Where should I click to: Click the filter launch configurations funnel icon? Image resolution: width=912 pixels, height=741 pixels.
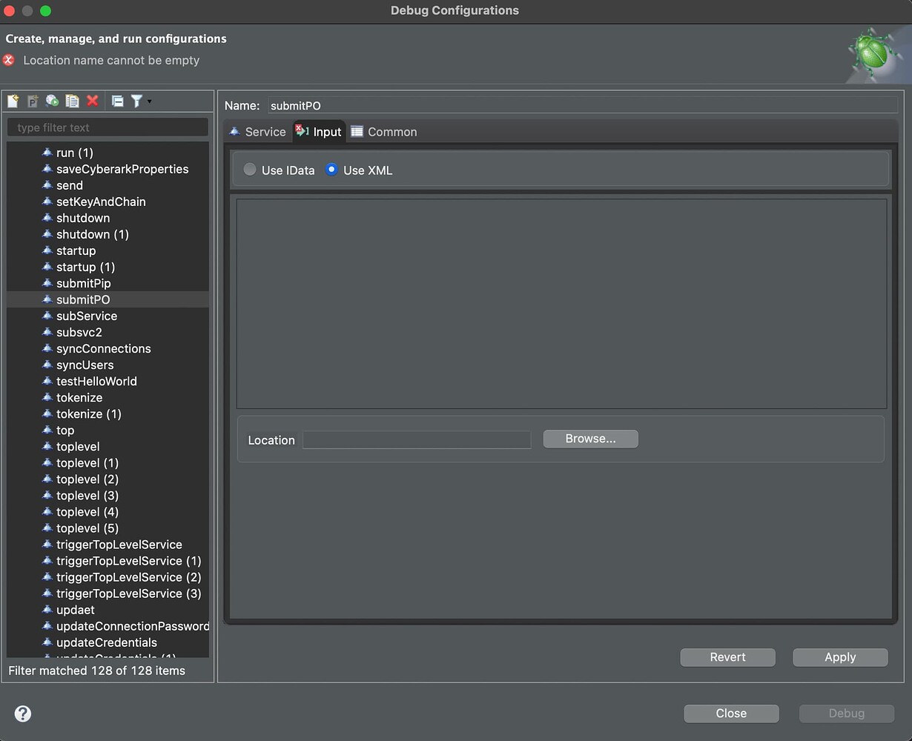[x=136, y=101]
